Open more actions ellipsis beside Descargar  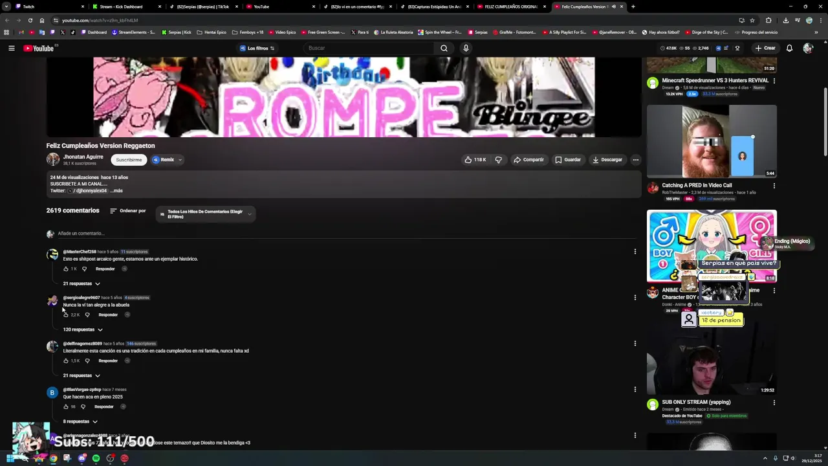click(635, 160)
